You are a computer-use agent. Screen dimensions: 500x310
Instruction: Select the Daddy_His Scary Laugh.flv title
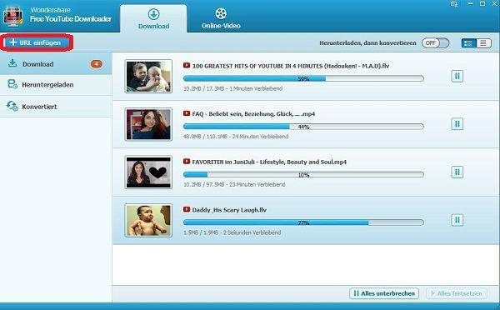(229, 210)
